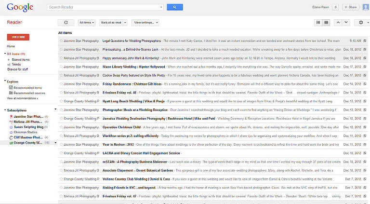Viewport: 370px width, 204px height.
Task: Open Associate Elopement -- Desert Botanical Gardens
Action: point(138,170)
